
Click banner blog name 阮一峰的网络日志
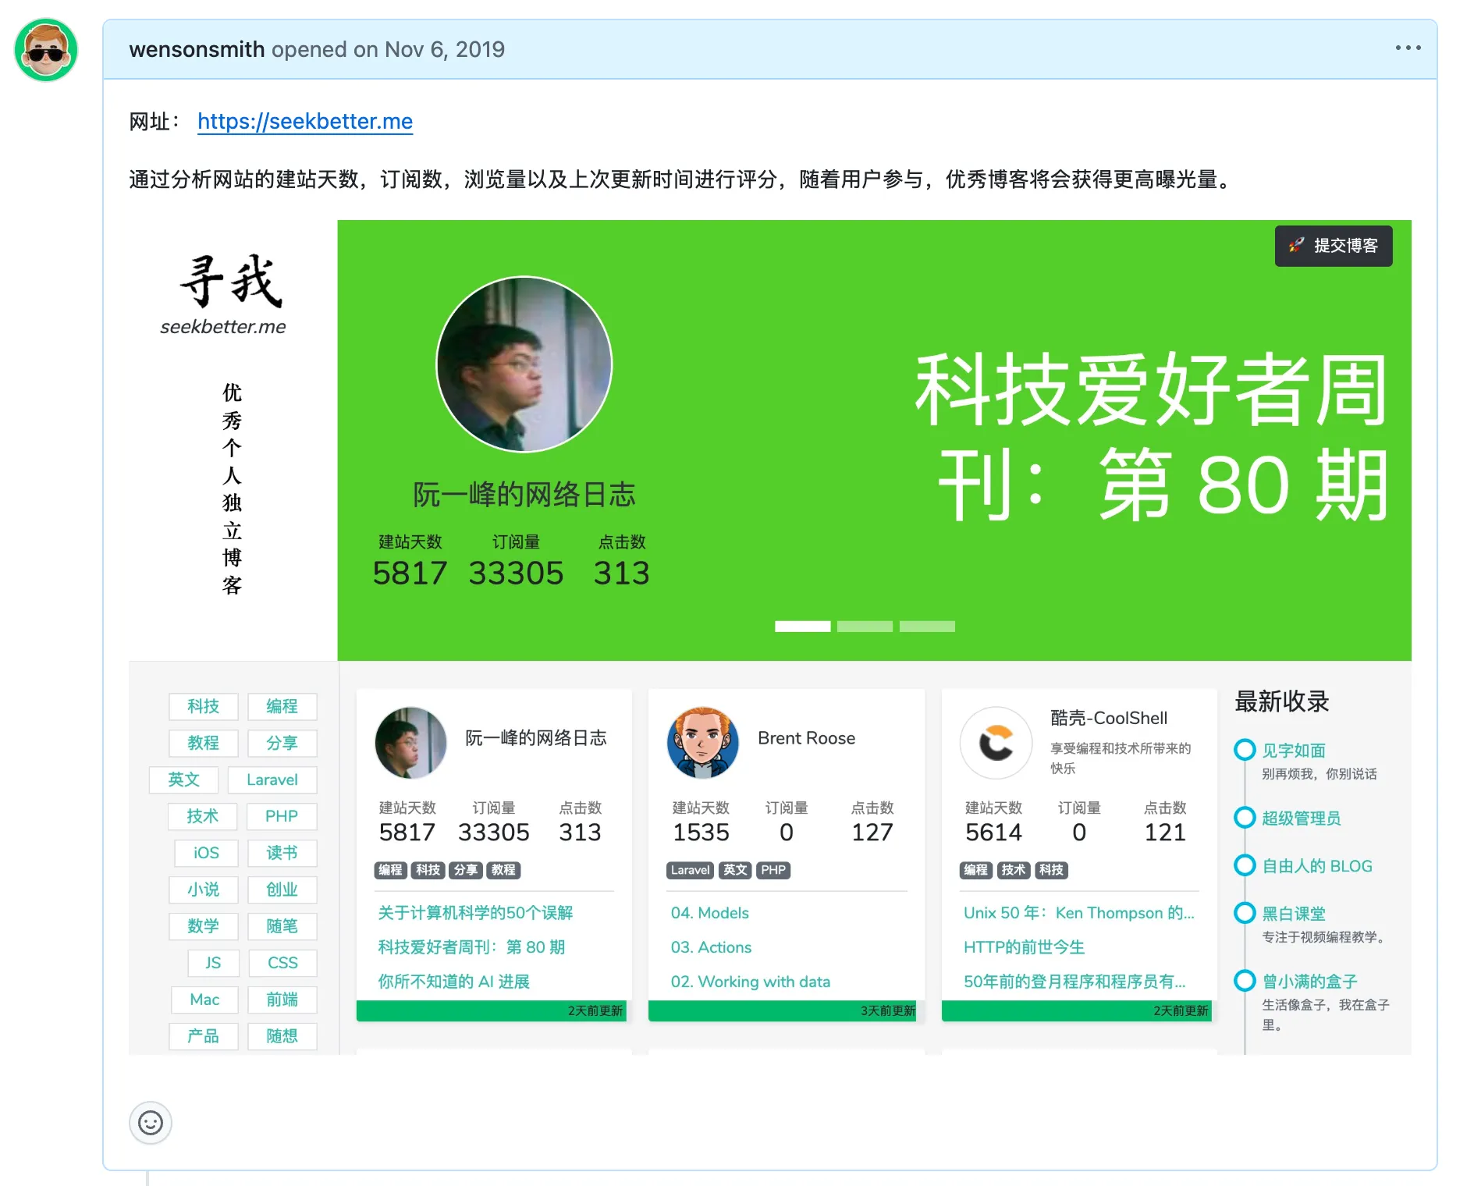524,495
